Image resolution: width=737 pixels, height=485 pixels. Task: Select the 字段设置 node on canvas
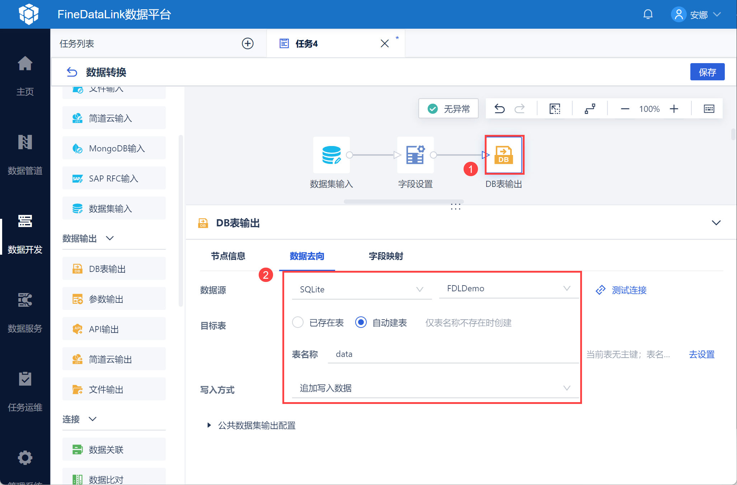point(415,155)
